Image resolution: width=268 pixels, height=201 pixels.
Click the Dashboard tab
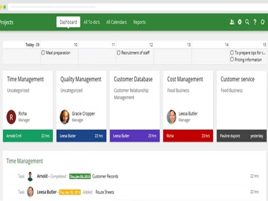coord(68,22)
